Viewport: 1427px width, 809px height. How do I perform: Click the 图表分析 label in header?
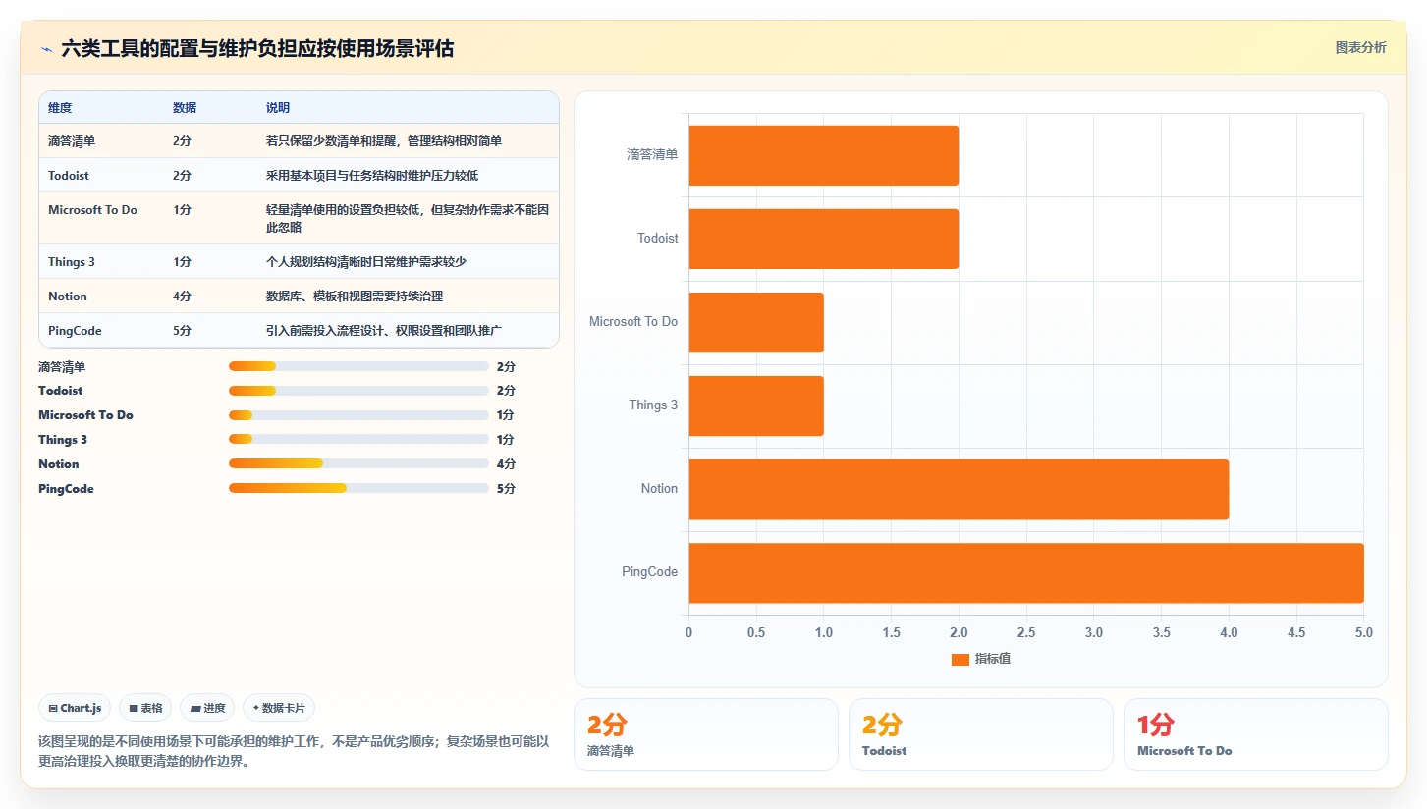click(1360, 47)
